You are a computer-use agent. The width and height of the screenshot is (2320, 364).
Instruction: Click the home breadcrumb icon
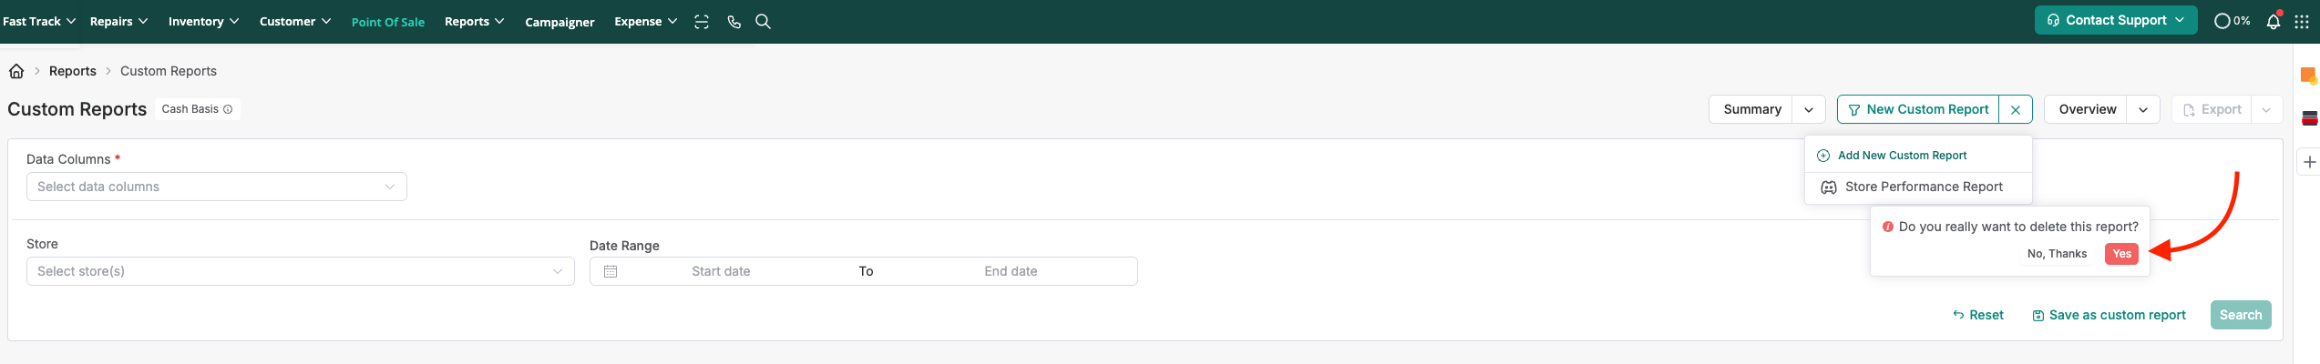tap(16, 71)
